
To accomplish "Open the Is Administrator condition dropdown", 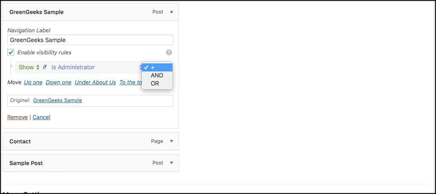I will pos(96,67).
